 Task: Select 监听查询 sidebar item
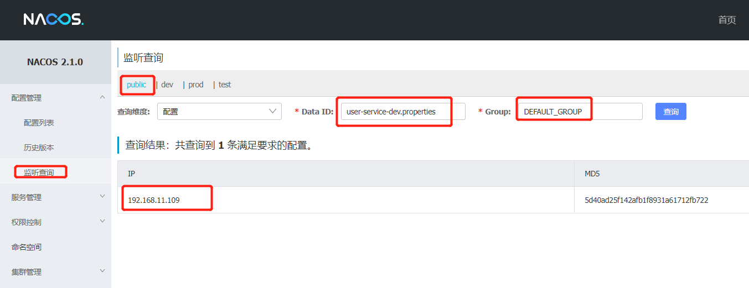(39, 172)
